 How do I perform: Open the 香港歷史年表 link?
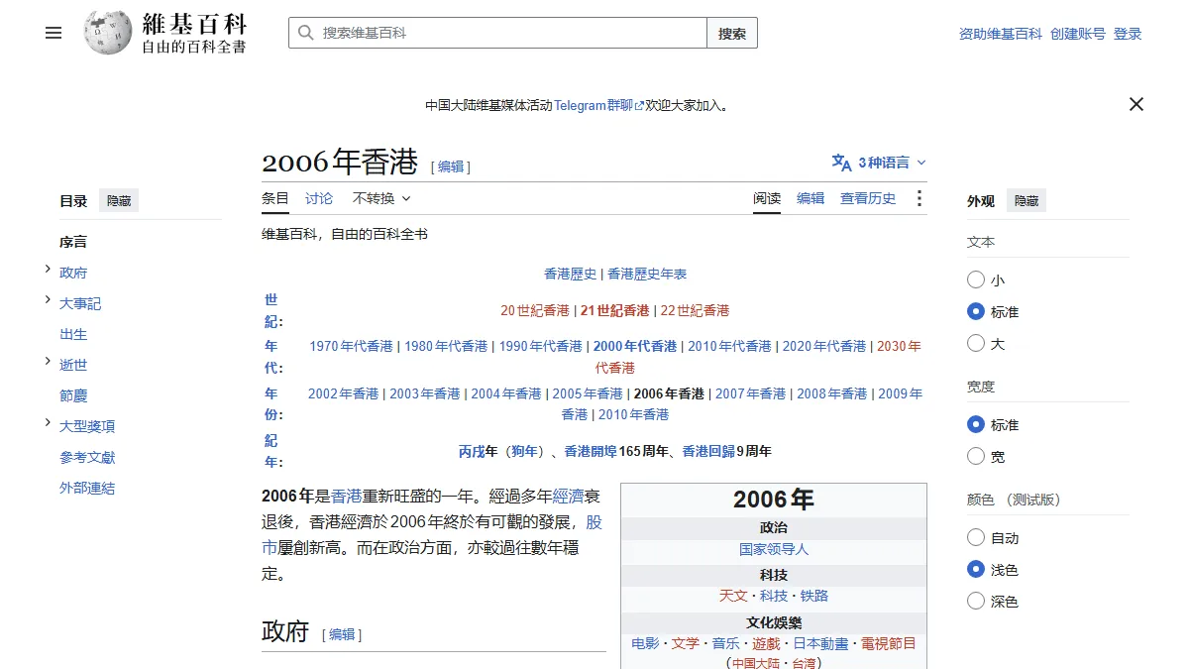(x=647, y=274)
